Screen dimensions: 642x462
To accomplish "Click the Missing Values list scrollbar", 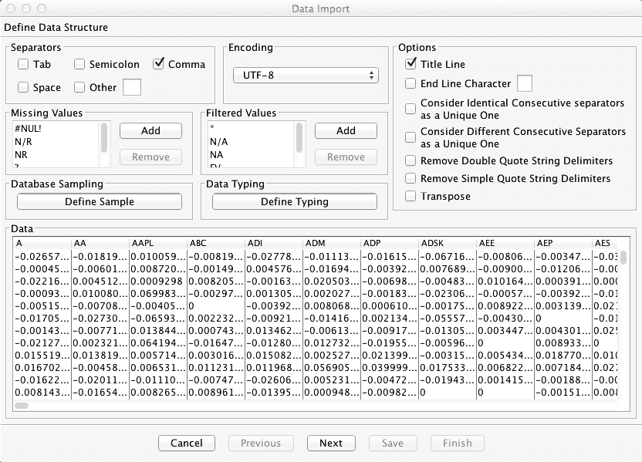I will click(x=104, y=138).
